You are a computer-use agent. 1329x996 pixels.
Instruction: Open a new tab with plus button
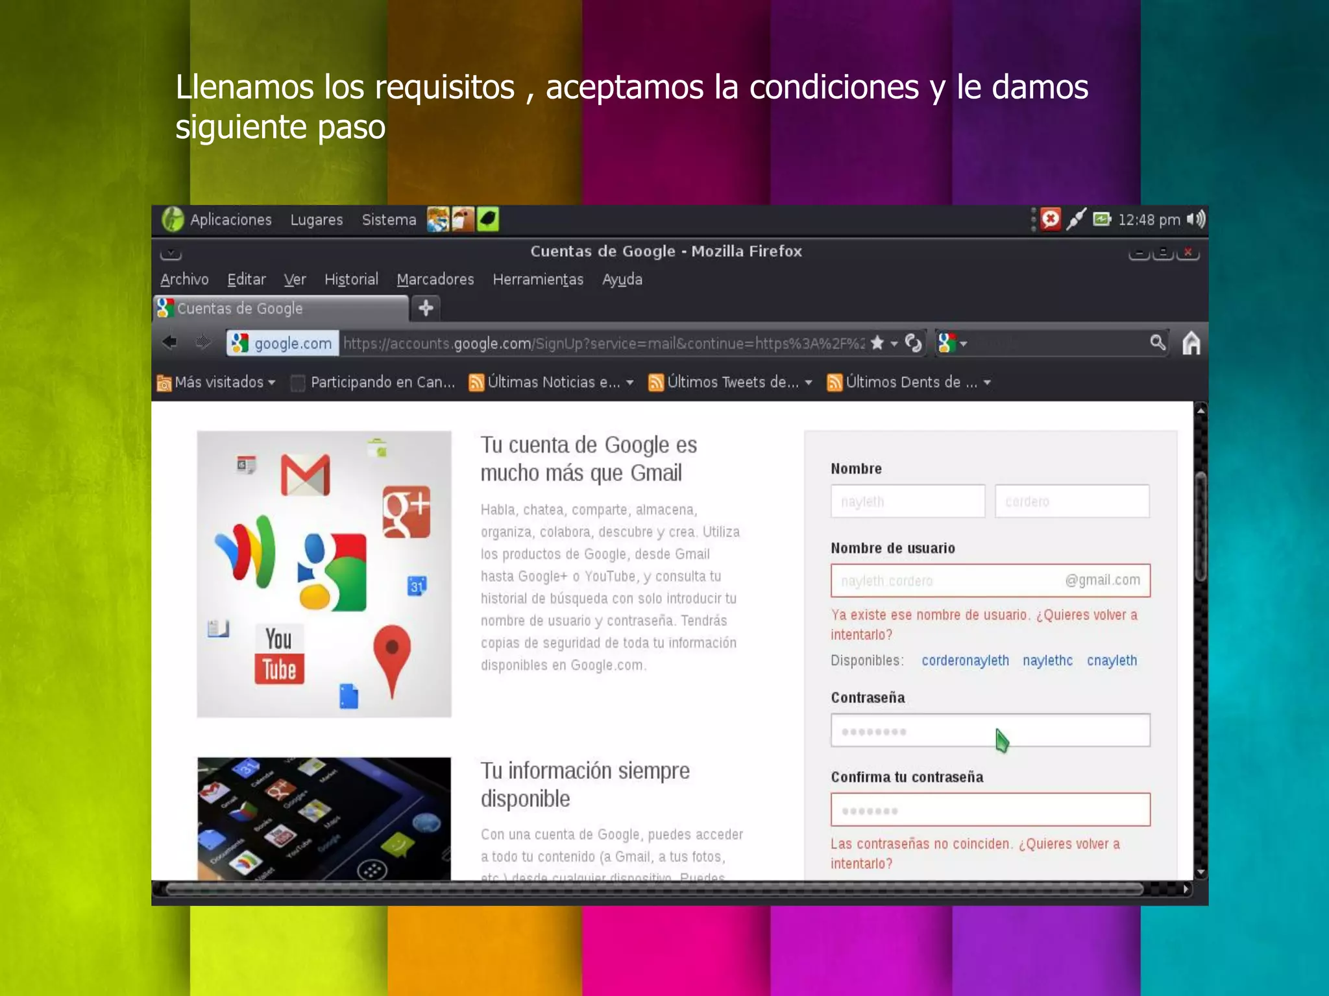[x=426, y=308]
